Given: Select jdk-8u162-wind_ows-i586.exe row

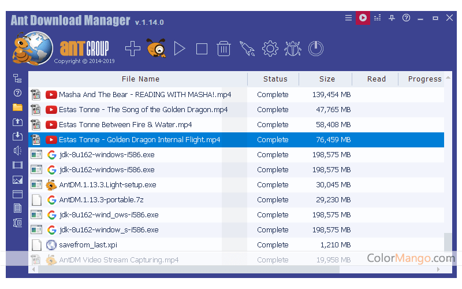Looking at the screenshot, I should coord(236,215).
